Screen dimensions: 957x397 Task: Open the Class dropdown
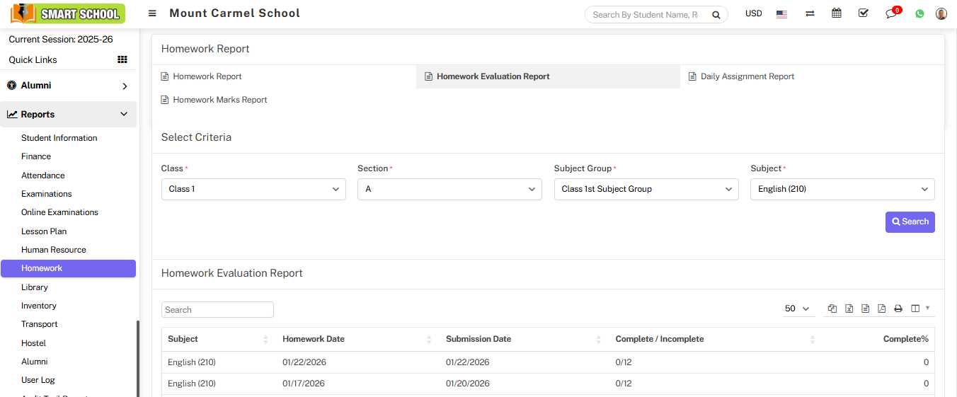(x=253, y=189)
